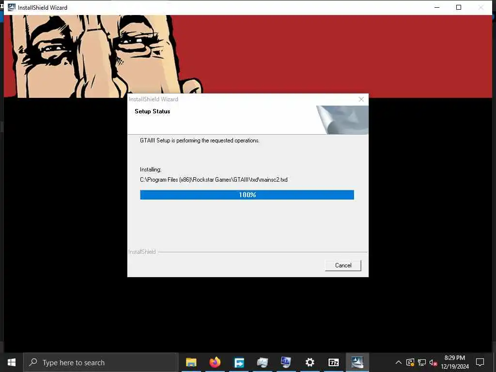
Task: Maximize the InstallShield Wizard window
Action: point(459,7)
